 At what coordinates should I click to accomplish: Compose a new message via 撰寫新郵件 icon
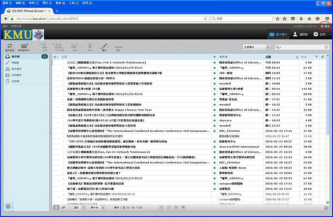[24, 47]
